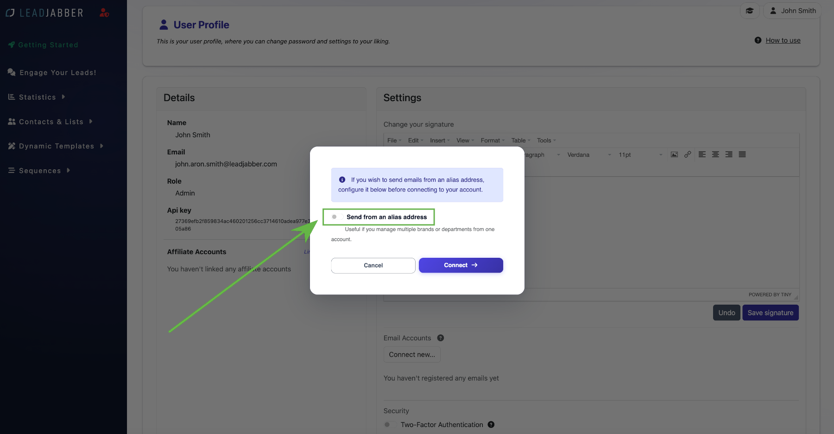This screenshot has height=434, width=834.
Task: Open the Format menu in signature editor
Action: [493, 140]
